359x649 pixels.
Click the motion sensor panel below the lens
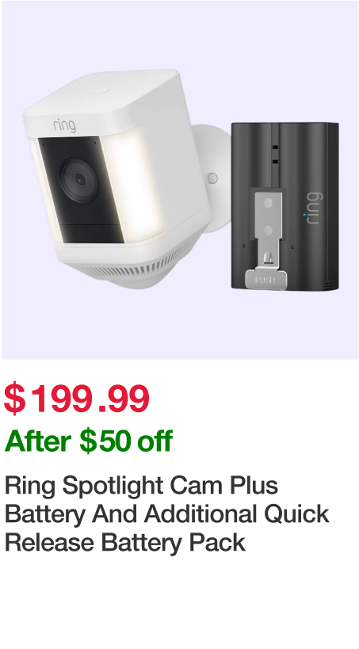[91, 234]
